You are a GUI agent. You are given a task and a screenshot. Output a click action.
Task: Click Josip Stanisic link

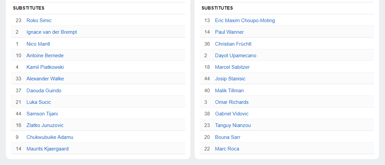230,79
